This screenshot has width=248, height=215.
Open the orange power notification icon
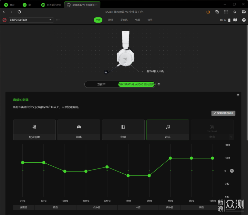tap(208, 12)
